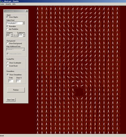Toggle the Invert Brush checkbox
The height and width of the screenshot is (137, 126).
8,66
